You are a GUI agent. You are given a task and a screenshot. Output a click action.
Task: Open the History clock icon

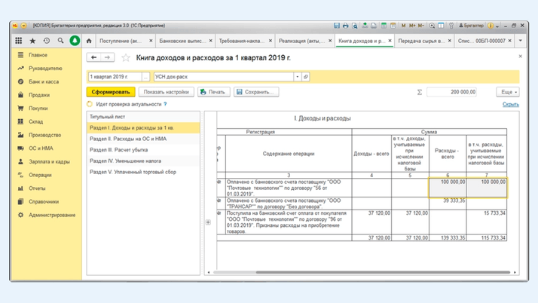47,41
